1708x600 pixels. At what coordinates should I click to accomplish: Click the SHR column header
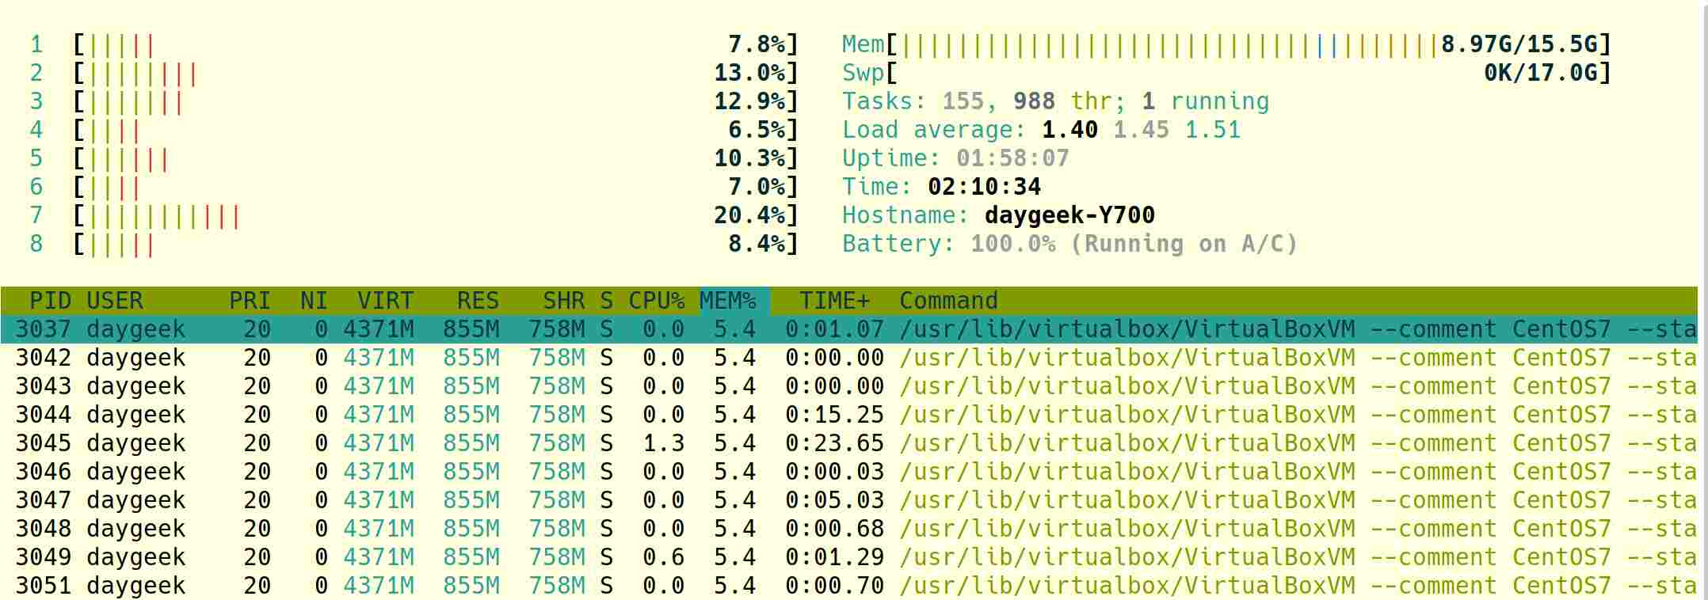[x=563, y=301]
